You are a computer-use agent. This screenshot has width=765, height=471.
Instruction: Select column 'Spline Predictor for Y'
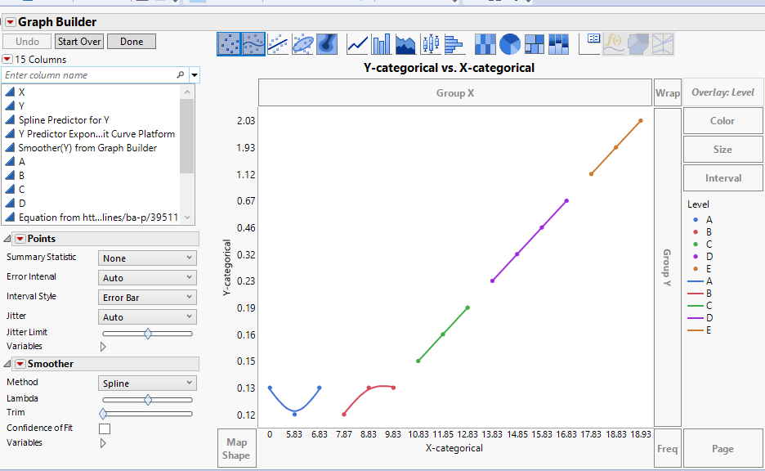(64, 120)
